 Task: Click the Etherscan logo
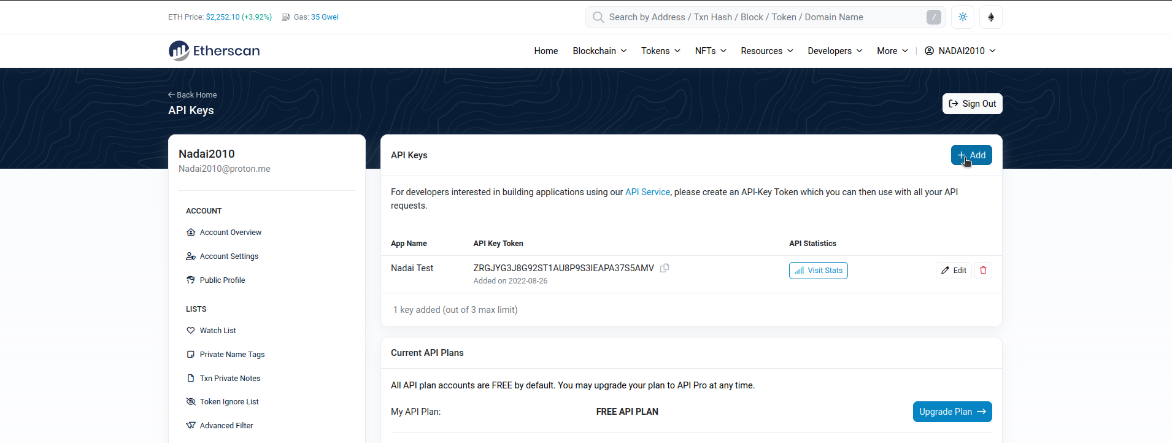tap(214, 51)
